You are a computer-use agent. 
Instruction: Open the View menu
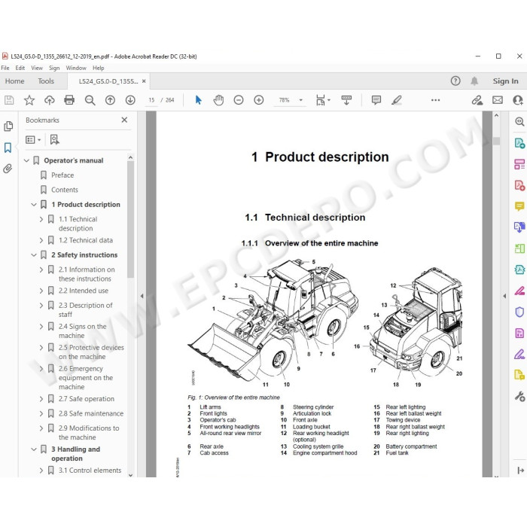[37, 68]
